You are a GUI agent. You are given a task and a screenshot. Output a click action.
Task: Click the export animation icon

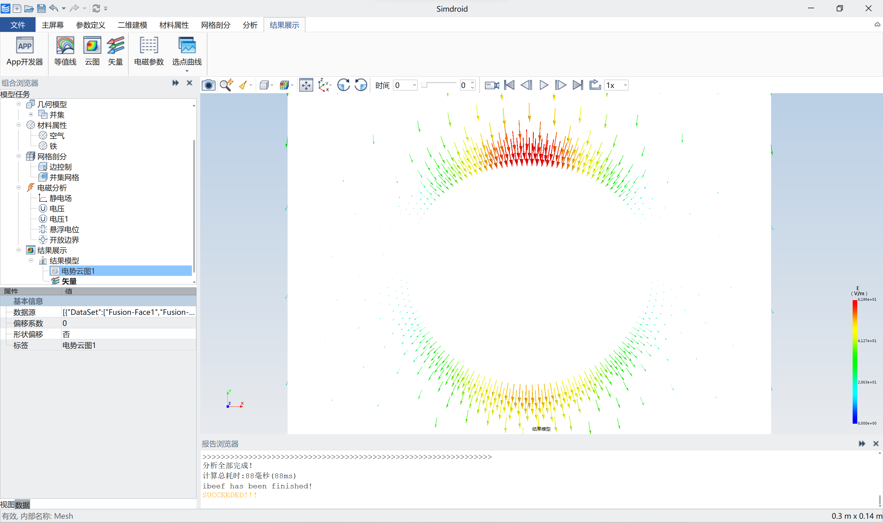595,85
